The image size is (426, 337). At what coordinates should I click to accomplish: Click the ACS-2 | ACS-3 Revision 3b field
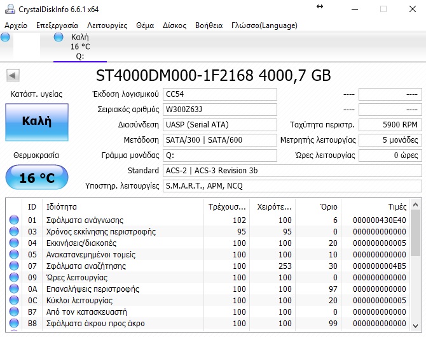[x=292, y=171]
